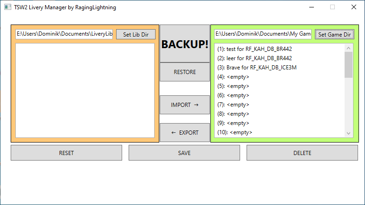
Task: Open Set Lib Dir chooser
Action: coord(136,34)
